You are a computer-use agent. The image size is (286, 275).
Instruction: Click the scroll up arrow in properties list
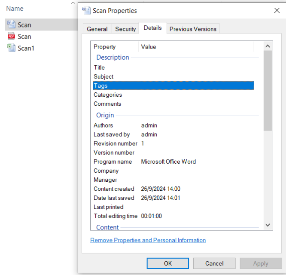[268, 46]
